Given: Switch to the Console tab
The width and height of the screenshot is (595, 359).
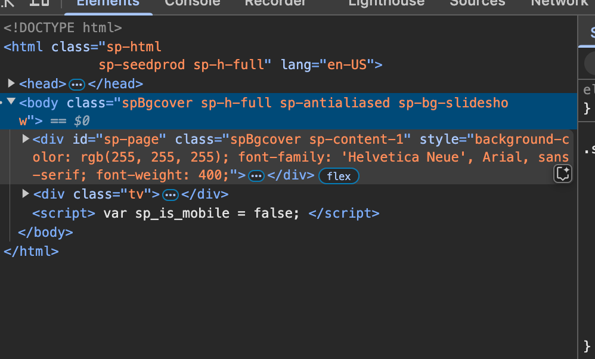Looking at the screenshot, I should click(x=192, y=3).
